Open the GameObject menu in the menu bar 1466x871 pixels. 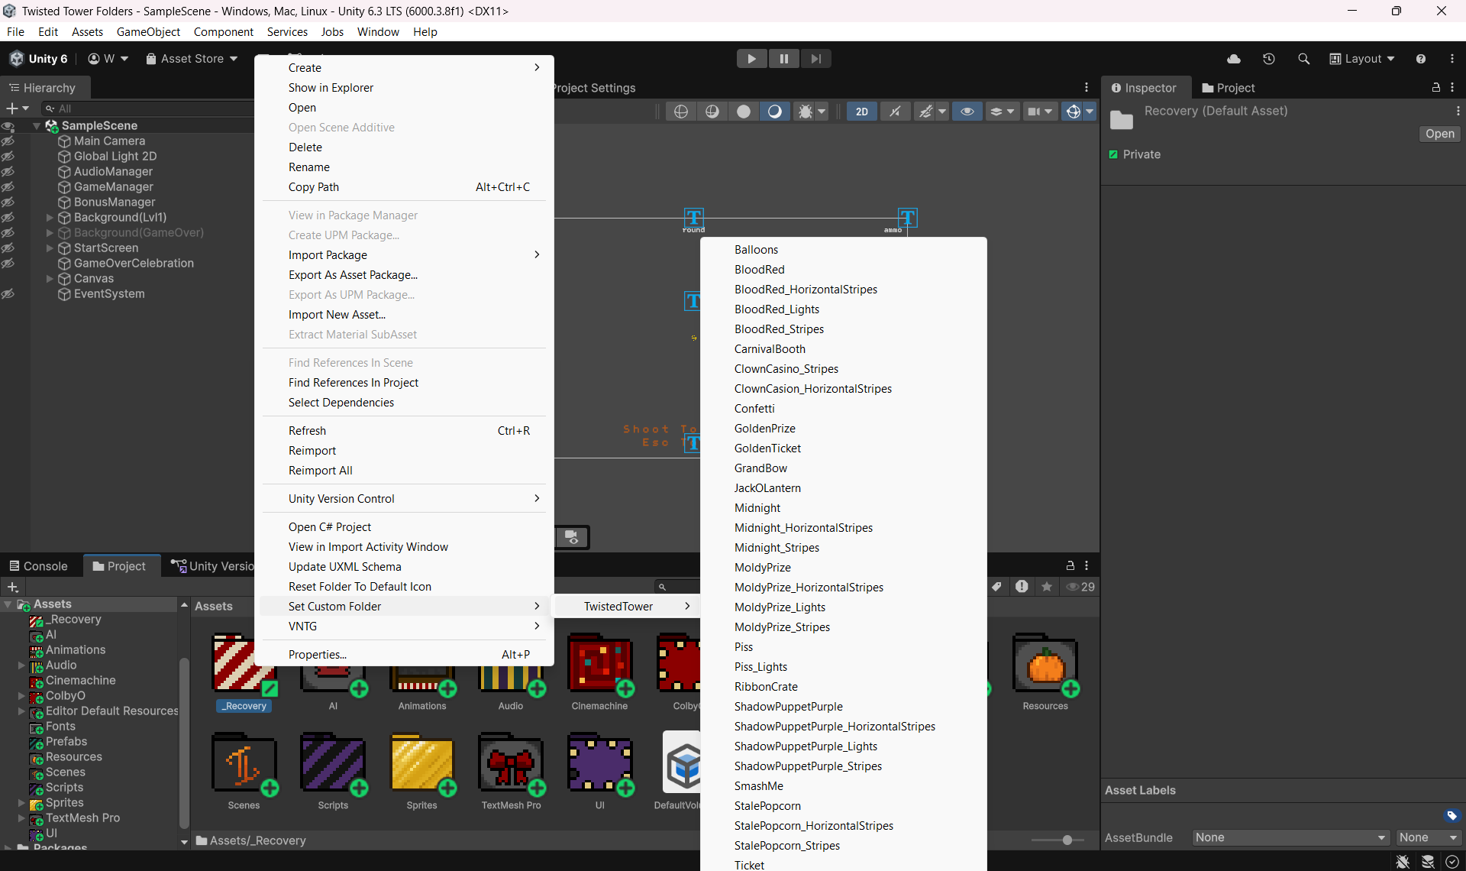point(148,31)
